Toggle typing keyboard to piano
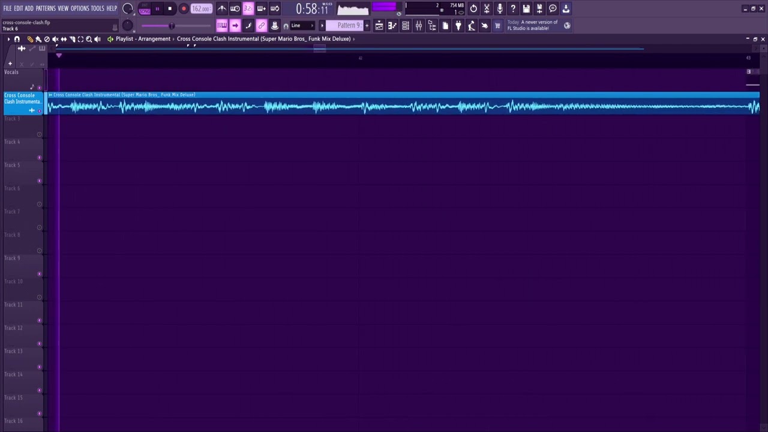Screen dimensions: 768x432 pyautogui.click(x=222, y=25)
